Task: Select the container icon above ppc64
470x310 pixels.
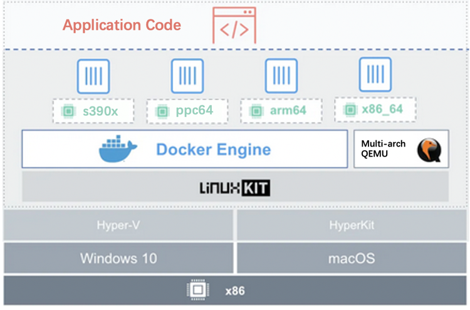Action: point(187,76)
